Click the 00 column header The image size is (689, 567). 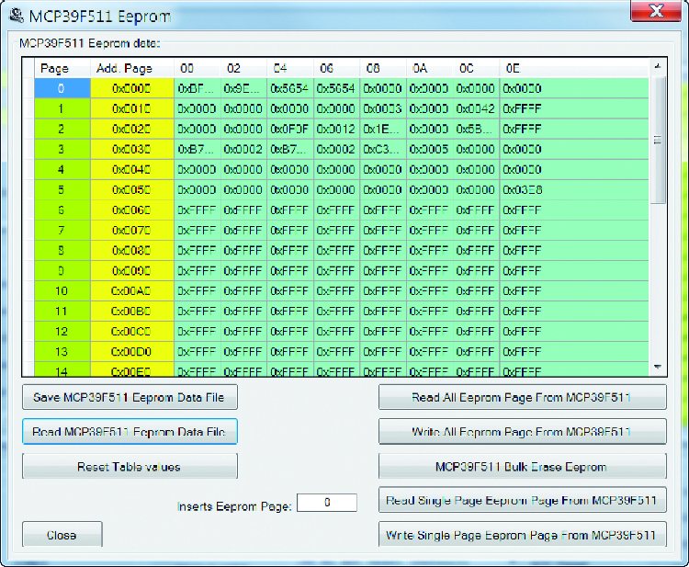coord(198,68)
